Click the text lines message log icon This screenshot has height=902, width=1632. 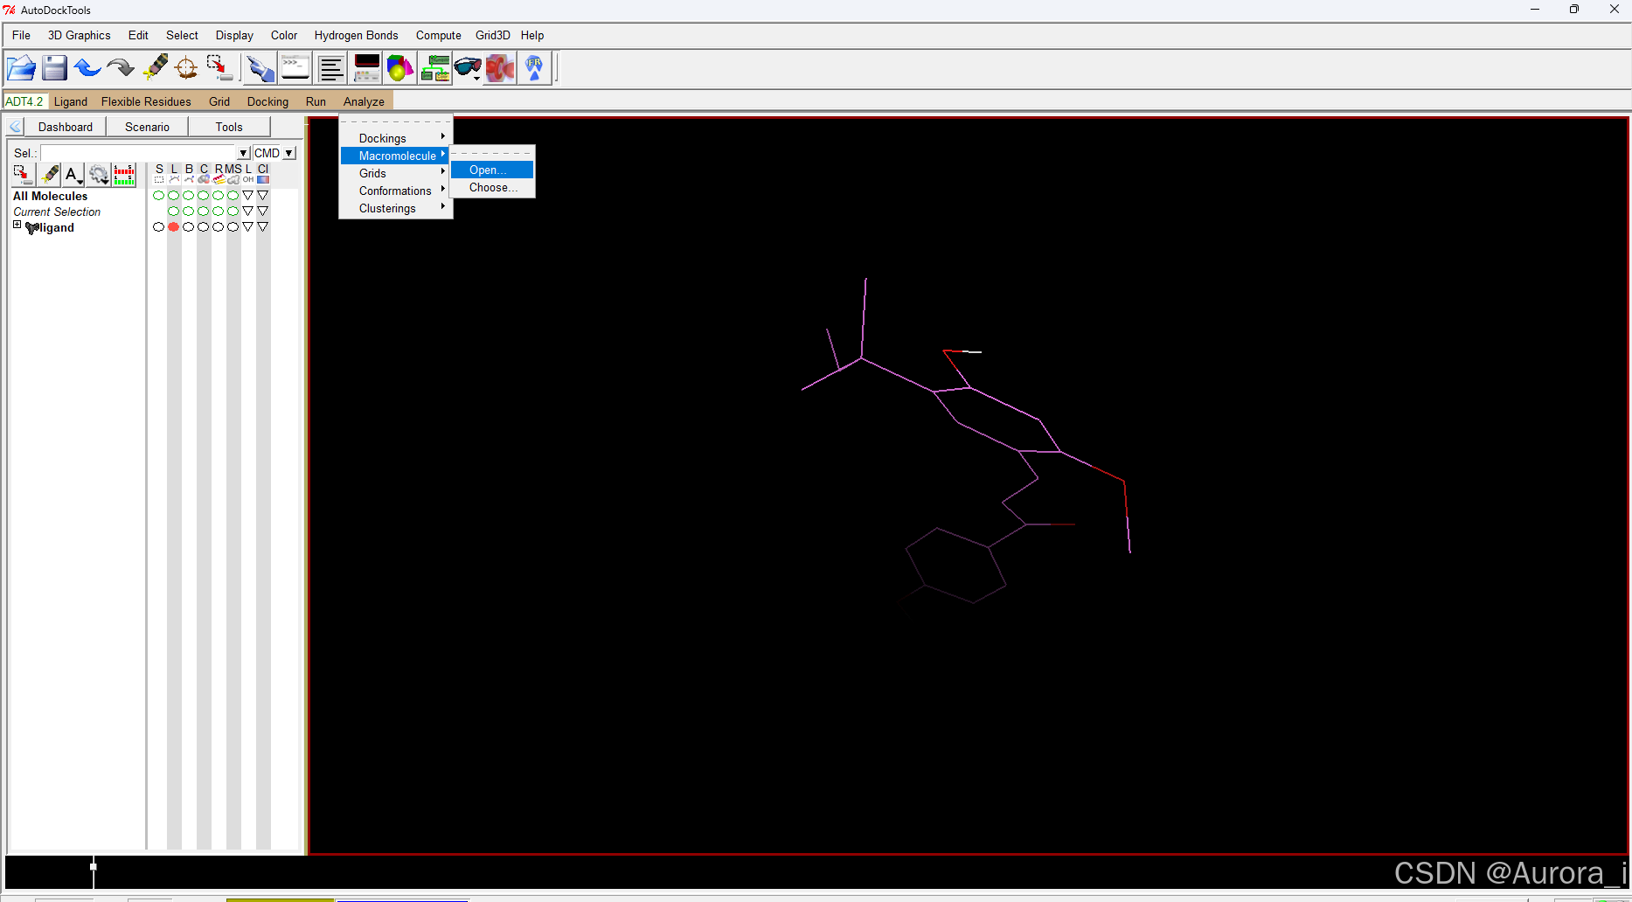click(331, 68)
